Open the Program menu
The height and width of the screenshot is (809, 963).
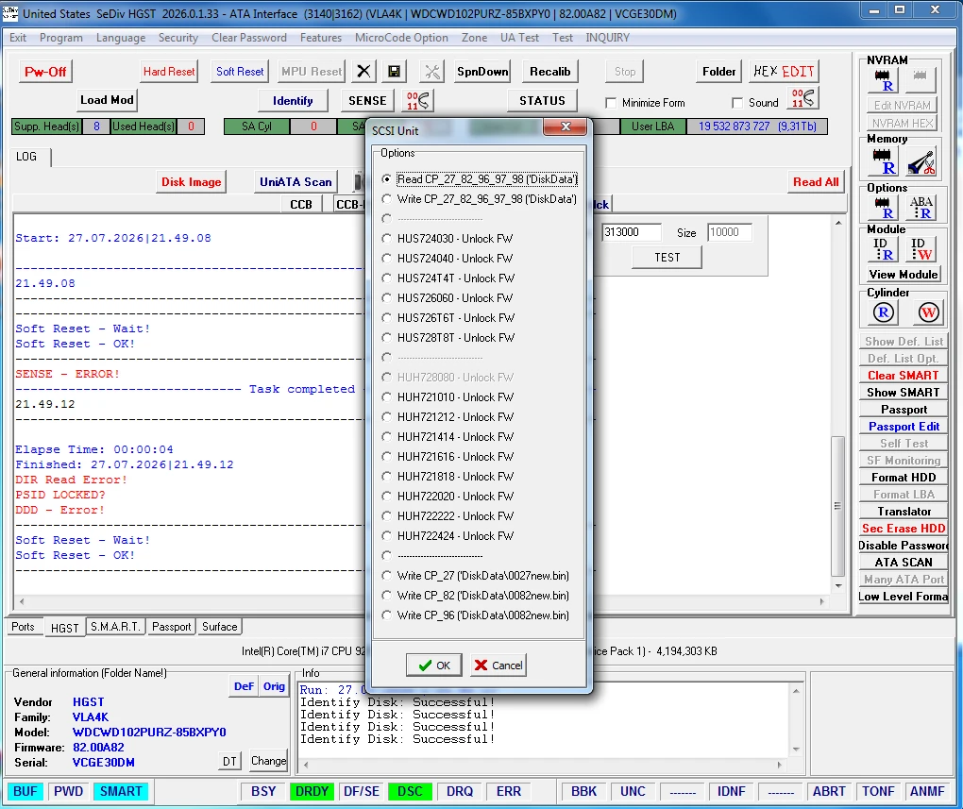[x=60, y=38]
